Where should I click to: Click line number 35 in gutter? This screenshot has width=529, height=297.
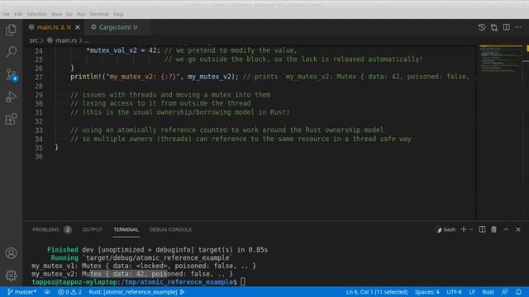click(39, 148)
